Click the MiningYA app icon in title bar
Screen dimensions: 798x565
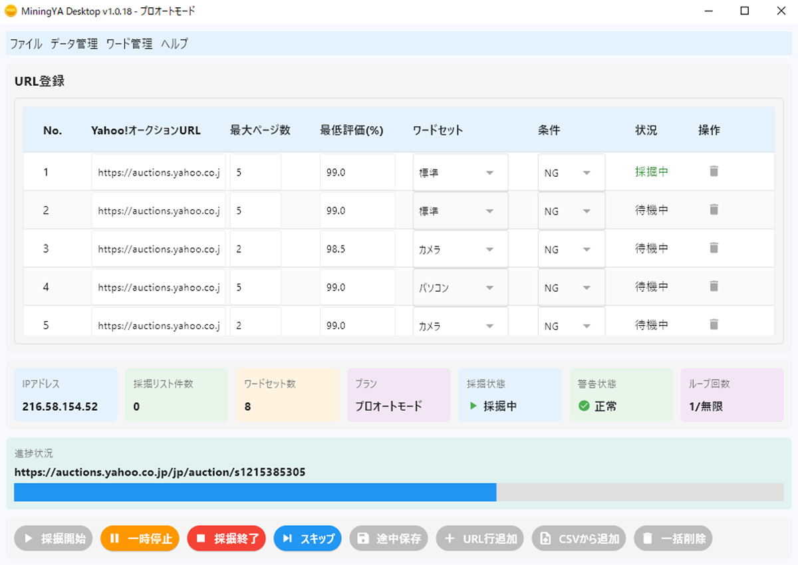tap(11, 11)
